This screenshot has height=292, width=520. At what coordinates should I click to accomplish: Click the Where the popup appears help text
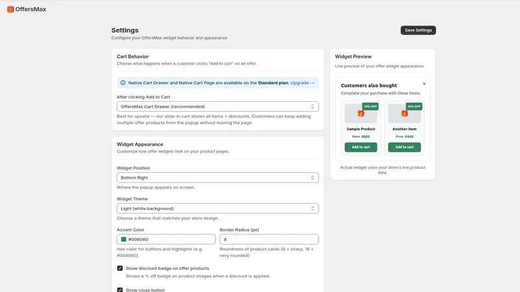pyautogui.click(x=156, y=188)
